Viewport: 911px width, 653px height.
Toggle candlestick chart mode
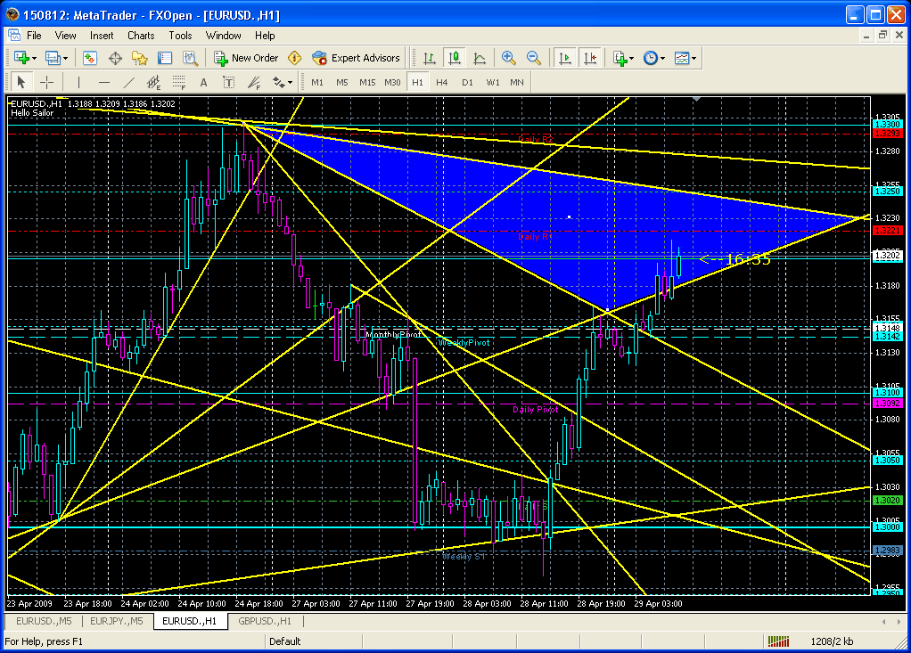(455, 58)
